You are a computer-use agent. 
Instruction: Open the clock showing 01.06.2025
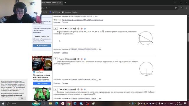pyautogui.click(x=178, y=103)
